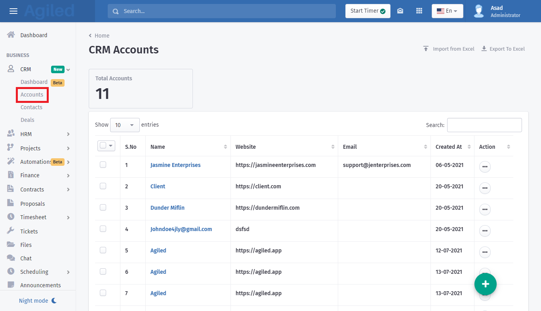Open the Show entries count dropdown

[x=125, y=125]
